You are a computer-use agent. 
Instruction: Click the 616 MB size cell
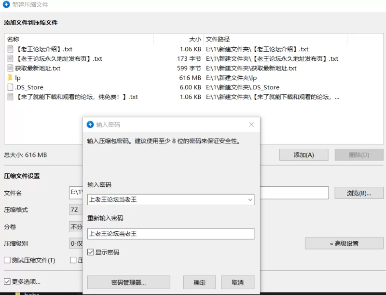tap(190, 78)
